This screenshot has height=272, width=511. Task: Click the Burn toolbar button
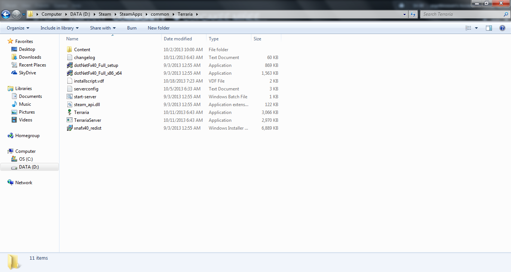pyautogui.click(x=132, y=28)
